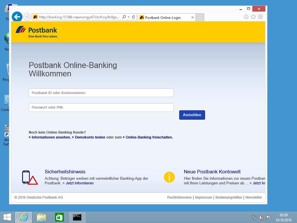The height and width of the screenshot is (223, 297).
Task: Click Neue Postbank Kontowelt heading
Action: coord(212,172)
